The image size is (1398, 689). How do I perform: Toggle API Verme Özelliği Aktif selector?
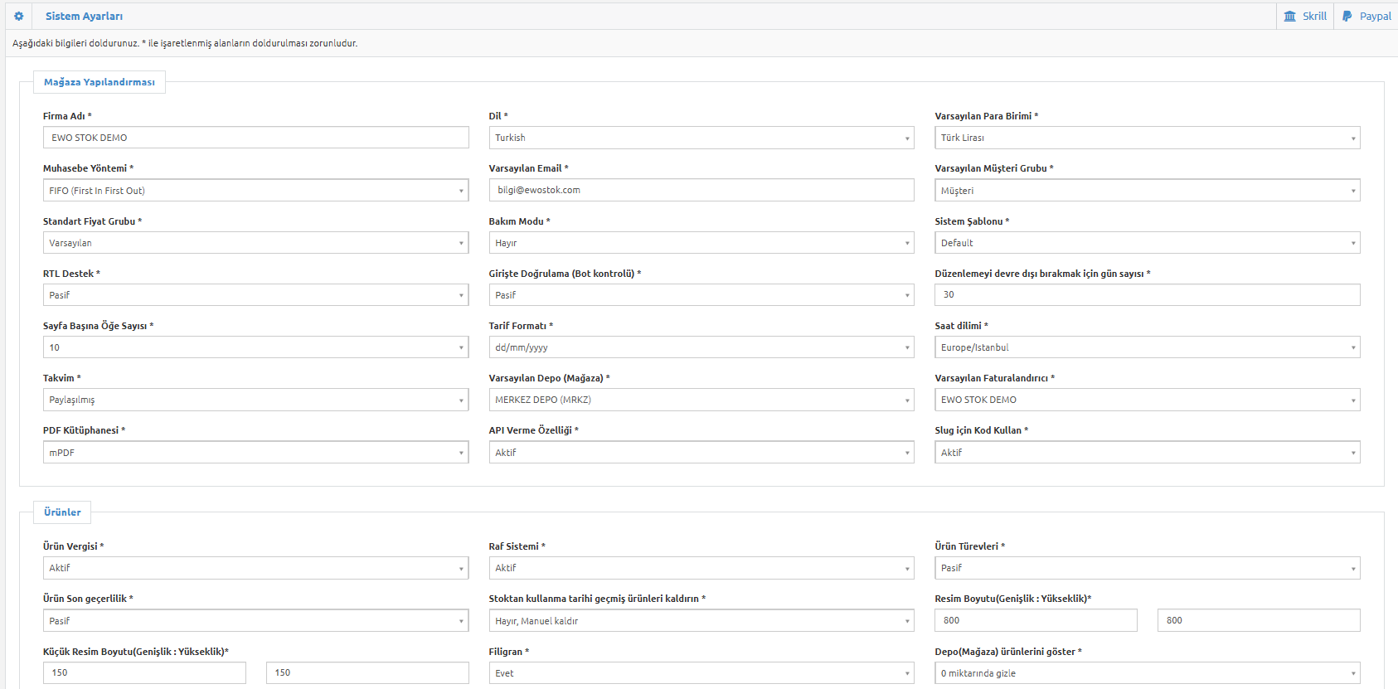[701, 453]
